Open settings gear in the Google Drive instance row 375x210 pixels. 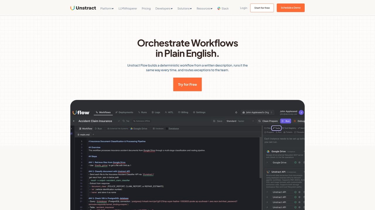point(299,162)
